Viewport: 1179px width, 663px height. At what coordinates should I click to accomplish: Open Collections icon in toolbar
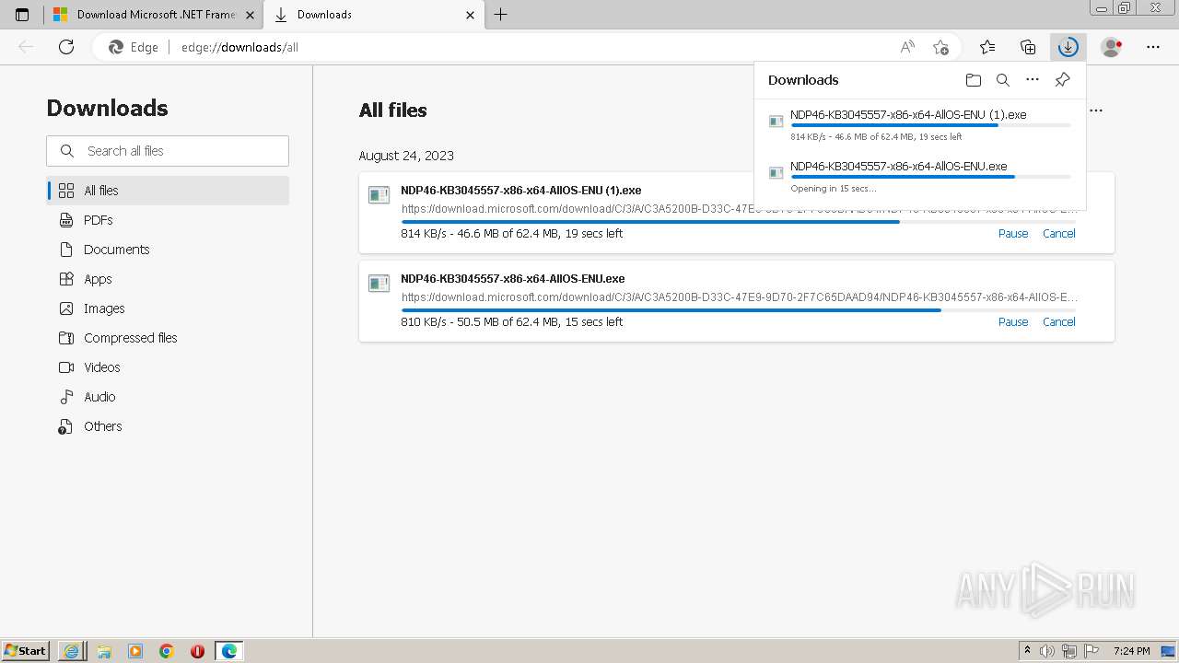point(1028,47)
